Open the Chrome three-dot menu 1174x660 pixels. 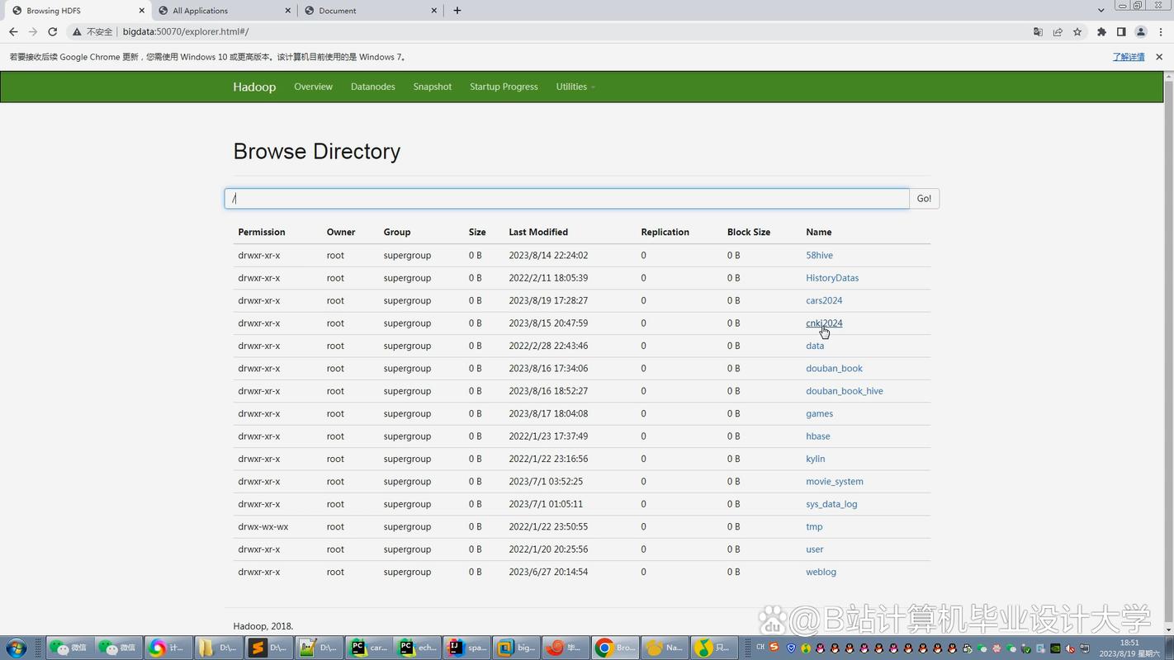[1161, 31]
